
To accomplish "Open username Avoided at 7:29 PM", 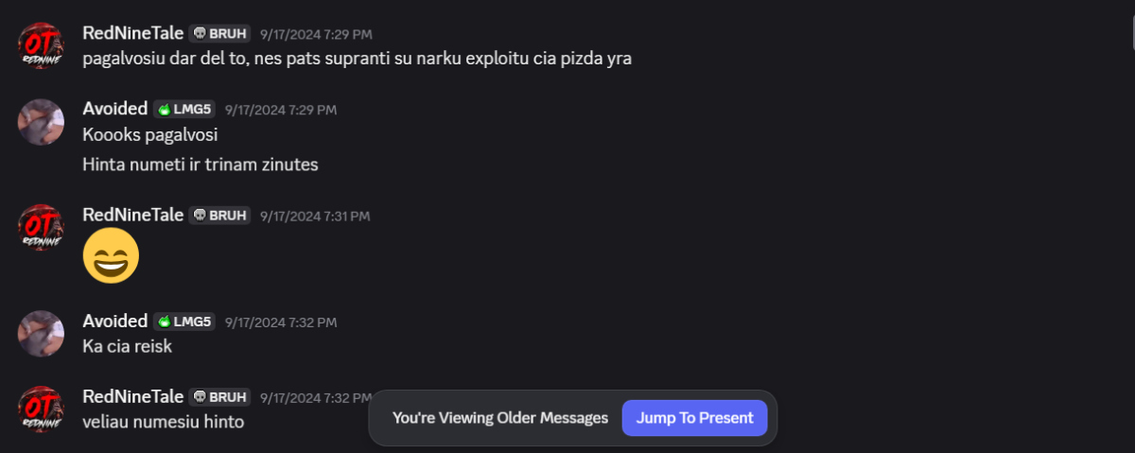I will (115, 109).
